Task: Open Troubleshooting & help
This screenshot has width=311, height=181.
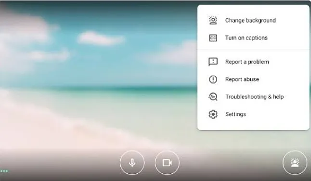Action: tap(253, 97)
